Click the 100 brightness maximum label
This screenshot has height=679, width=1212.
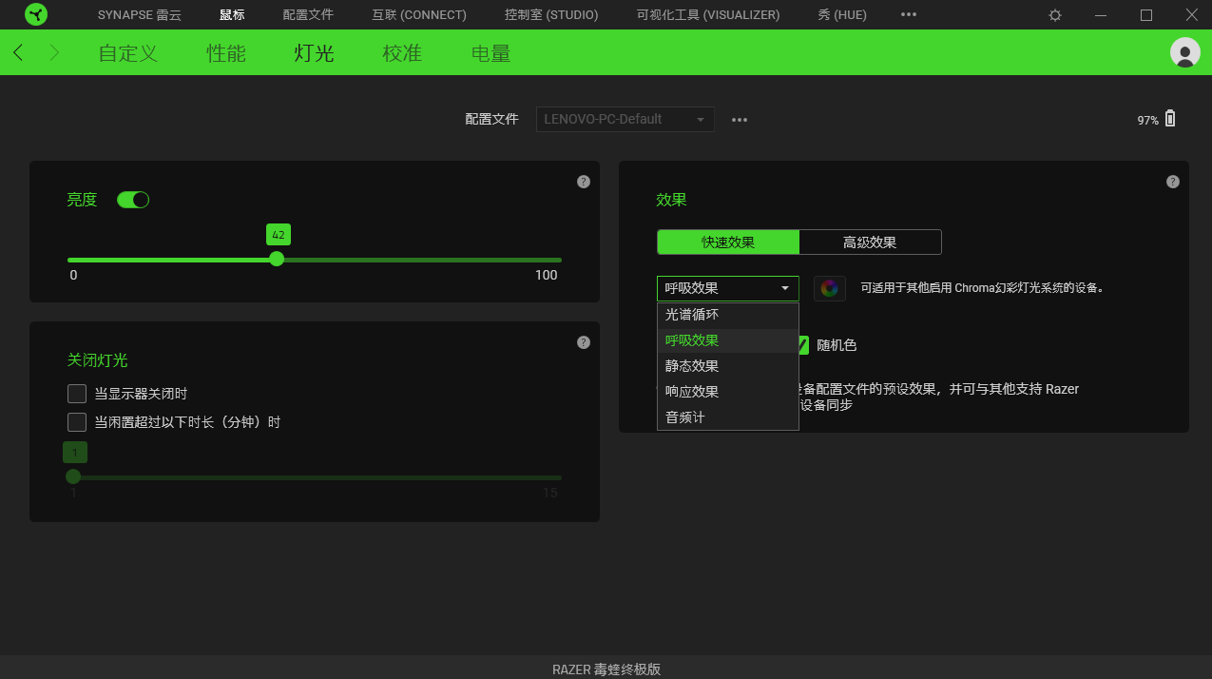pyautogui.click(x=546, y=275)
